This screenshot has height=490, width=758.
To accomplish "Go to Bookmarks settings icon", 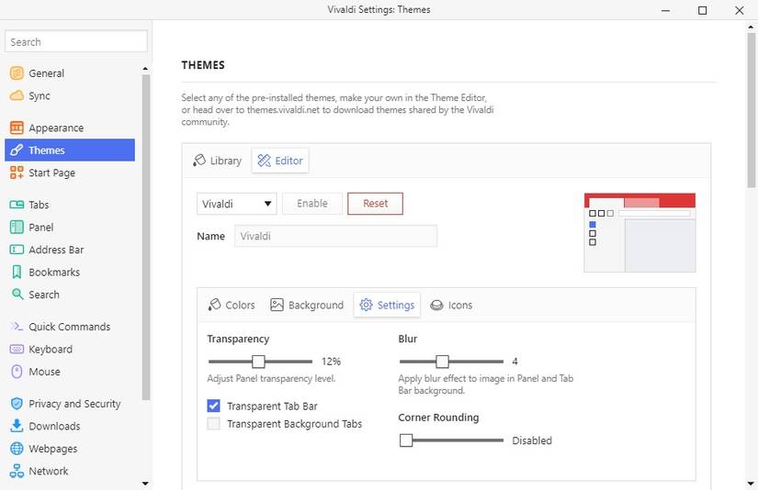I will pyautogui.click(x=17, y=273).
